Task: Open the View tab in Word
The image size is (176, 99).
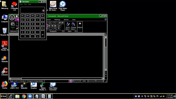Action: pos(74,20)
